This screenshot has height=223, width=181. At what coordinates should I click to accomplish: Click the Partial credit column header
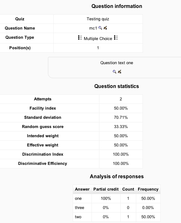(106, 189)
